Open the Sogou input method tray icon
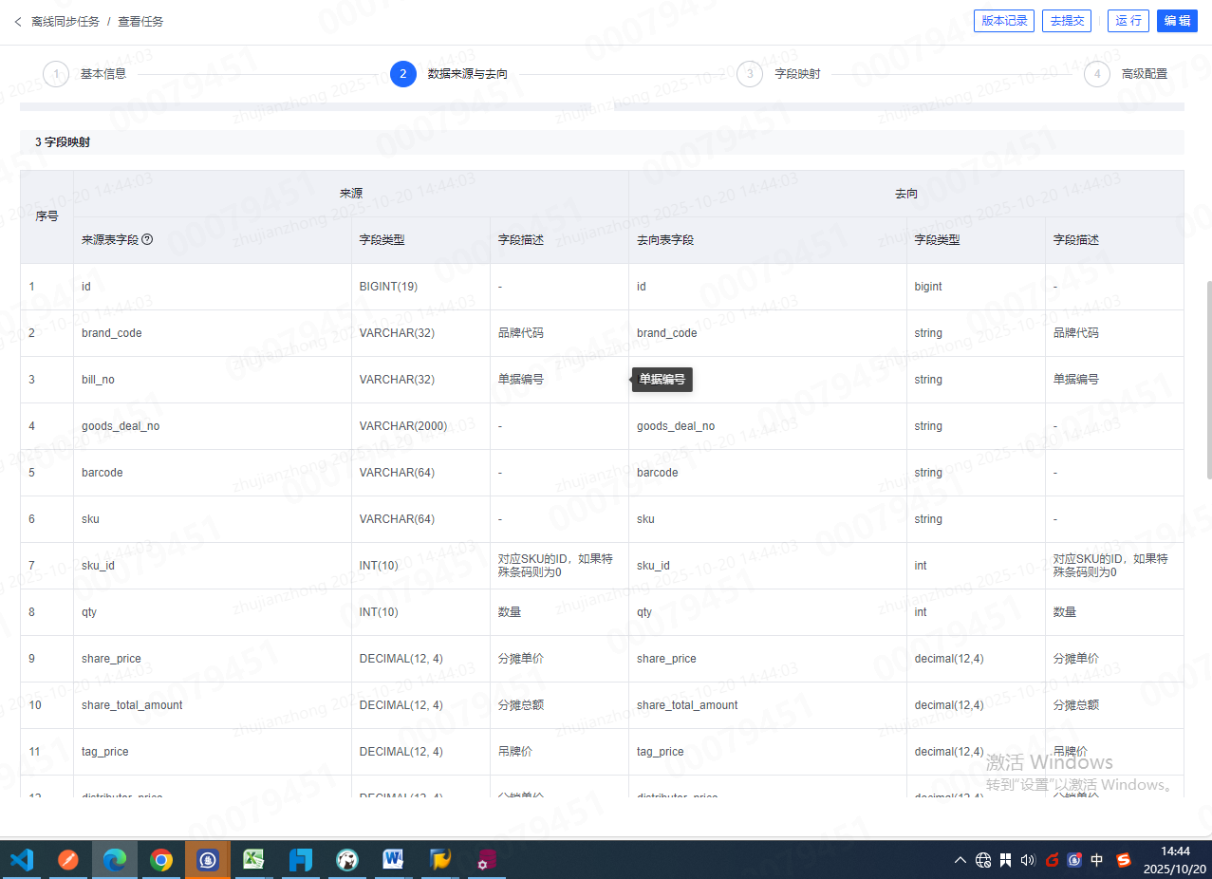 click(1124, 860)
